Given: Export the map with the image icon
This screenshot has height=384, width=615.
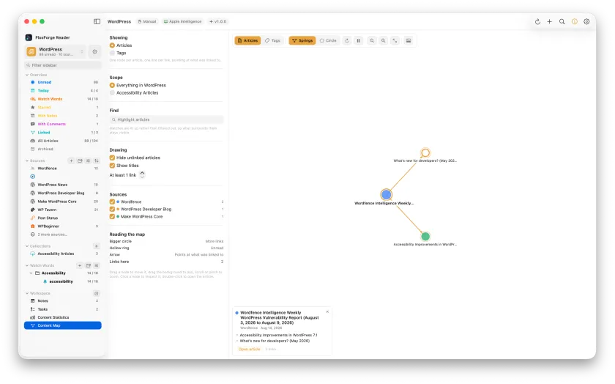Looking at the screenshot, I should click(409, 40).
